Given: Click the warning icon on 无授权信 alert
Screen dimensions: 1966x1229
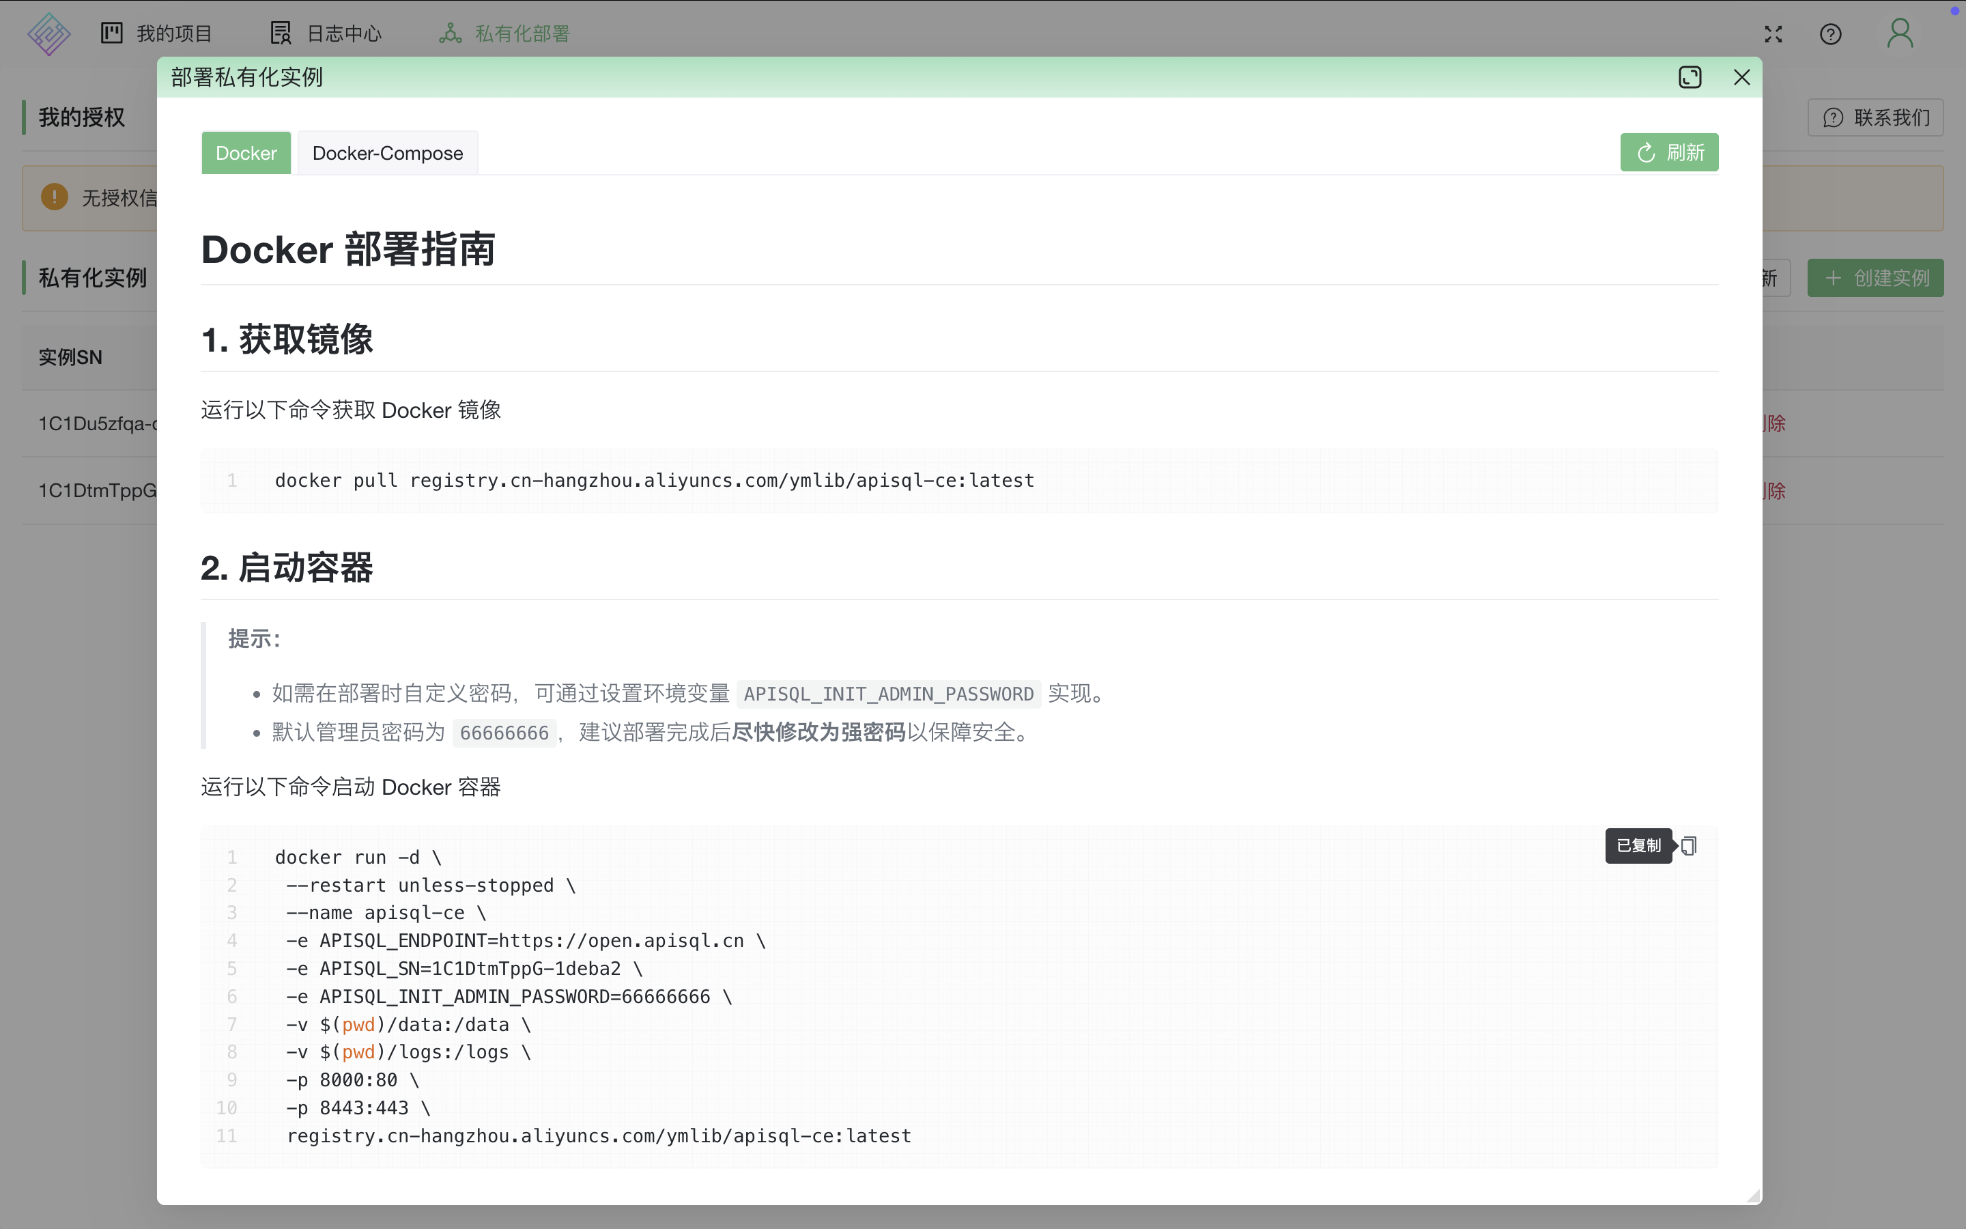Looking at the screenshot, I should pos(54,197).
